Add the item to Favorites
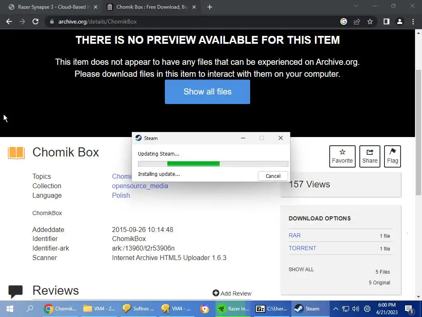The image size is (422, 317). (342, 156)
